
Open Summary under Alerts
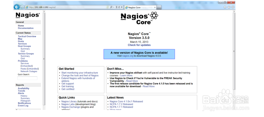click(x=25, y=98)
